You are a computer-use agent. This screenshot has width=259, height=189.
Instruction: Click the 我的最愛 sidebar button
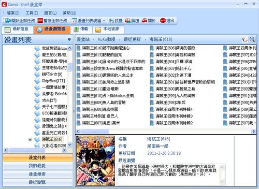pyautogui.click(x=37, y=166)
